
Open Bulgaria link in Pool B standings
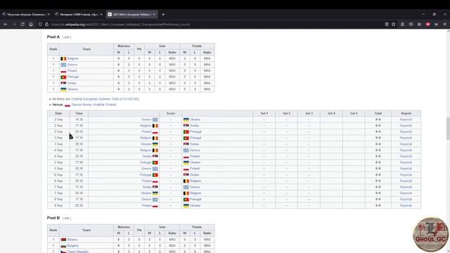click(73, 246)
